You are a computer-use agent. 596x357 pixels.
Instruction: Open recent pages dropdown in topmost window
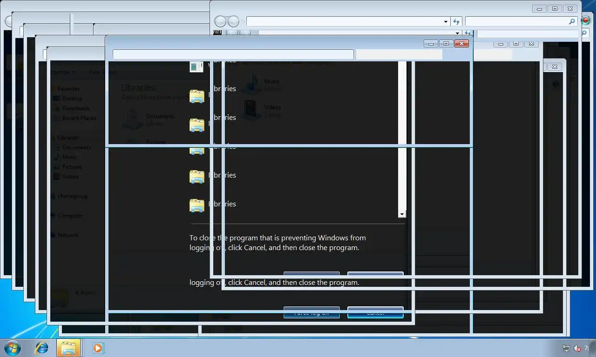pyautogui.click(x=243, y=22)
